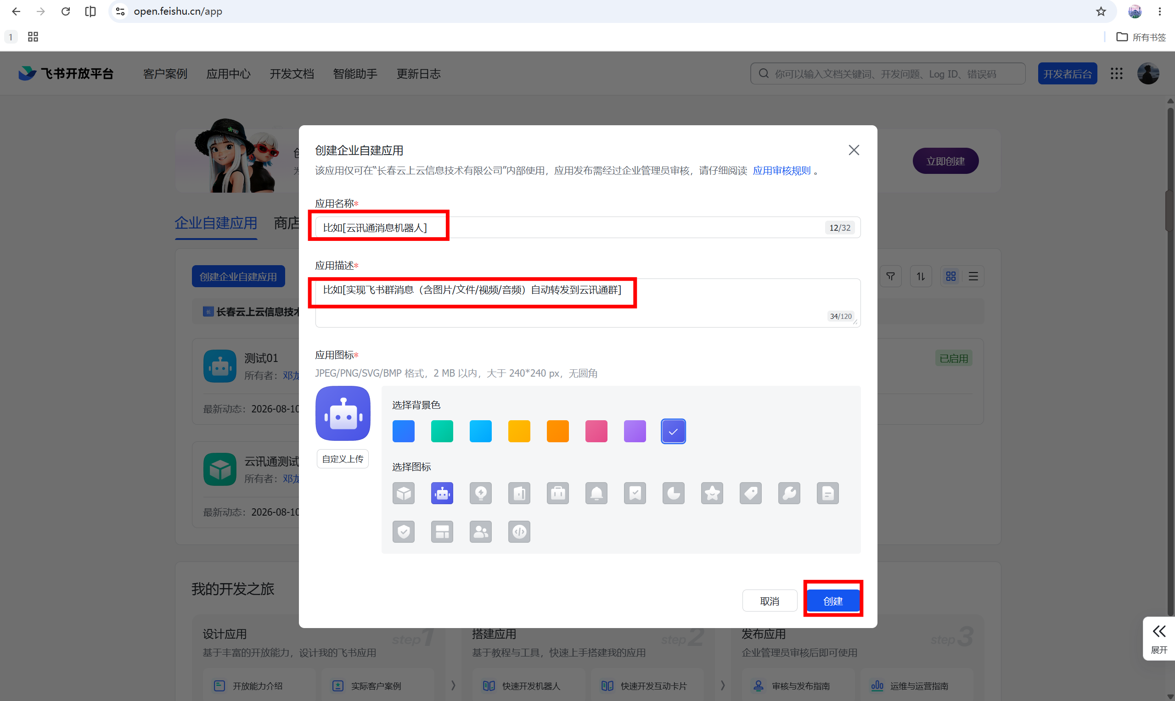
Task: Open the browser split view icon
Action: [x=90, y=11]
